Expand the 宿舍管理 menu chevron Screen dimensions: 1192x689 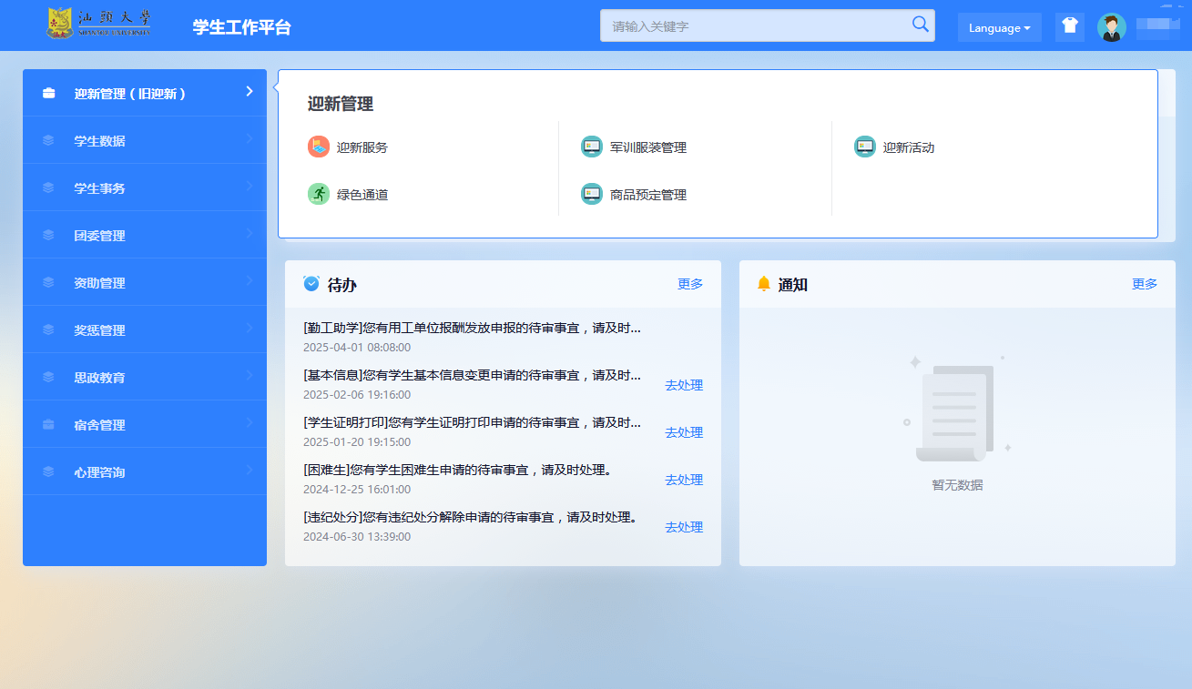click(250, 422)
